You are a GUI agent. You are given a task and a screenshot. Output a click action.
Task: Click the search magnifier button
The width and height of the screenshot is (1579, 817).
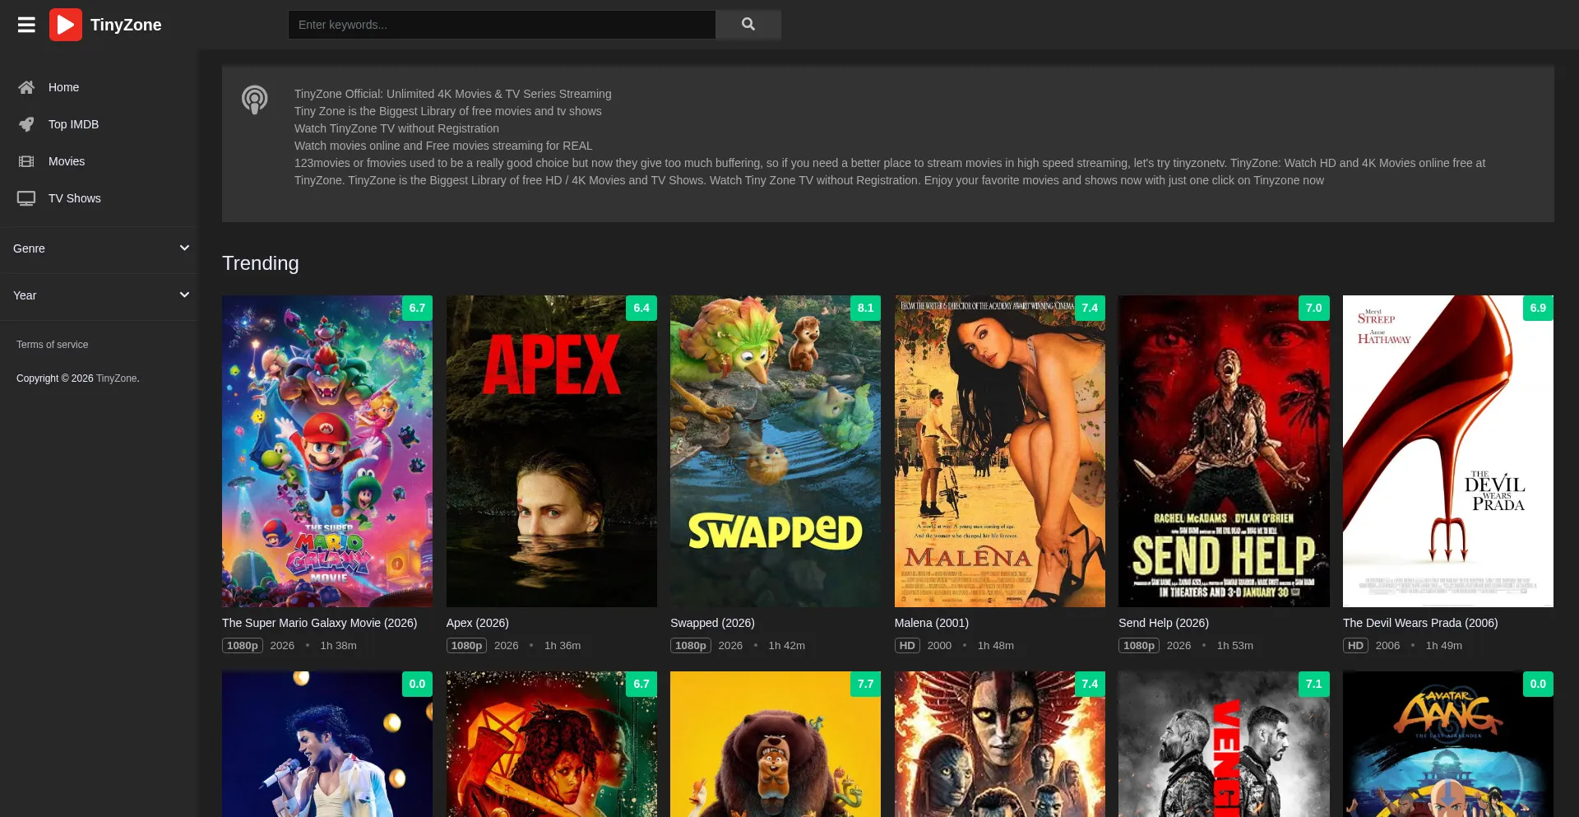click(x=748, y=25)
